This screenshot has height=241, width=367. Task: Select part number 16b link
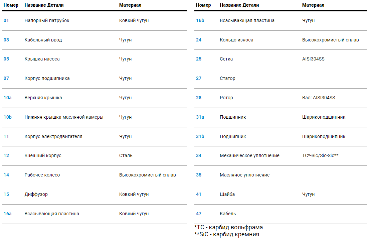click(200, 20)
